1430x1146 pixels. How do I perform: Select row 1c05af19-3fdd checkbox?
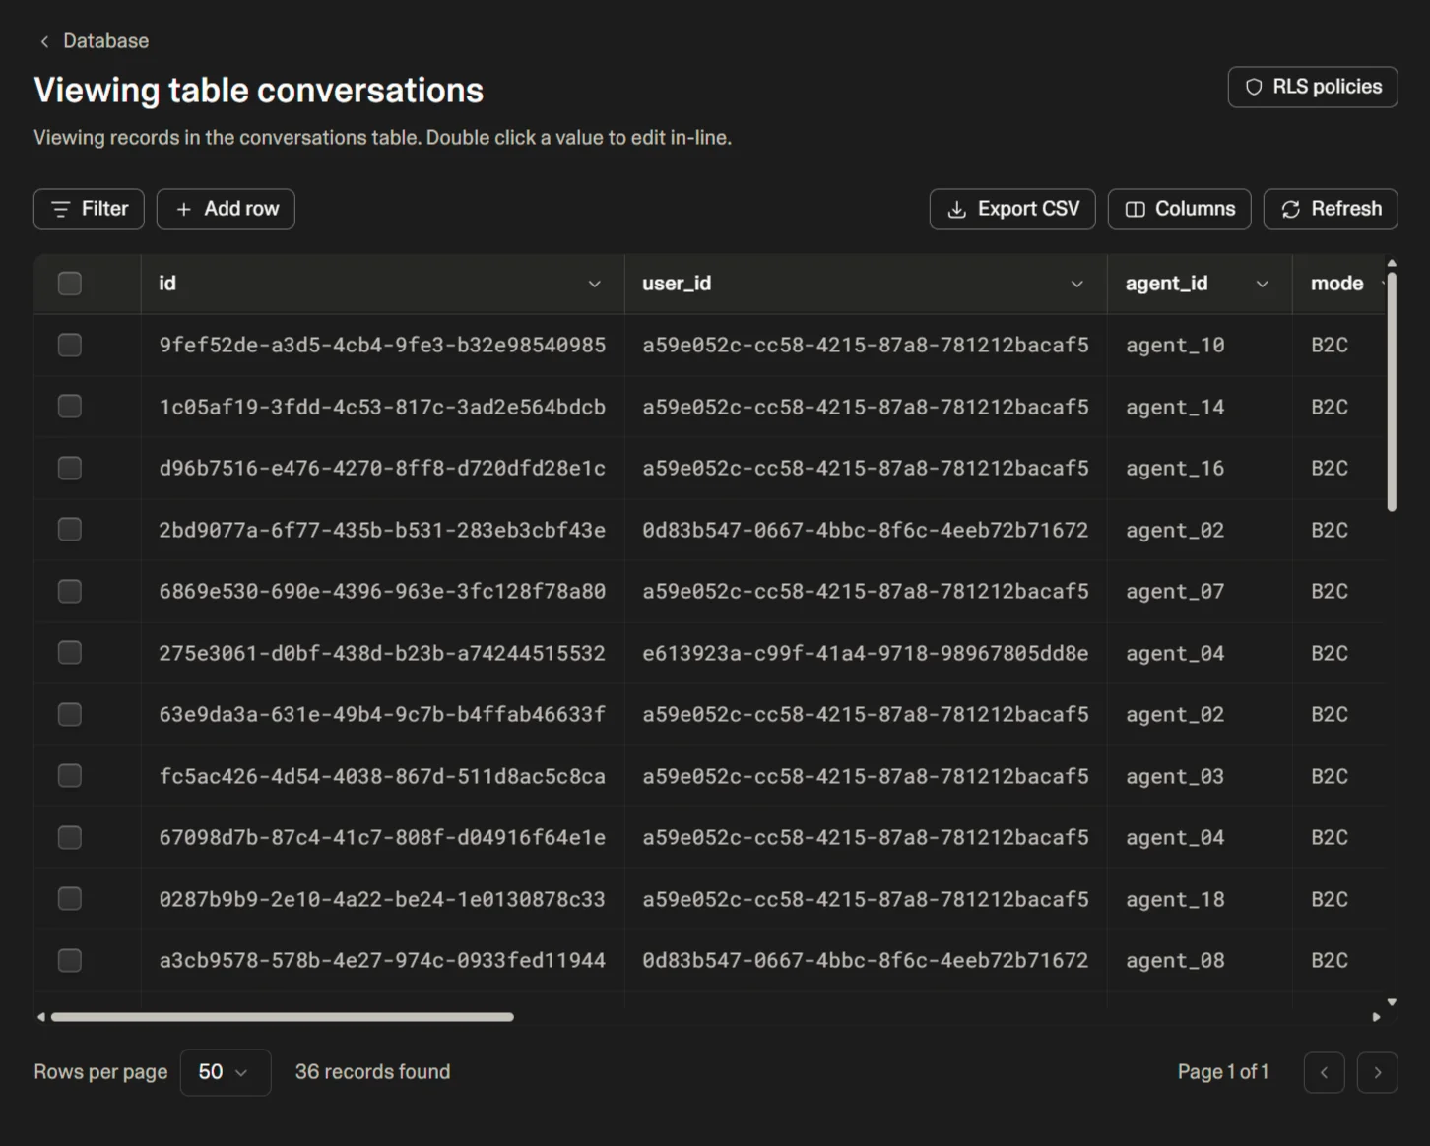coord(70,407)
